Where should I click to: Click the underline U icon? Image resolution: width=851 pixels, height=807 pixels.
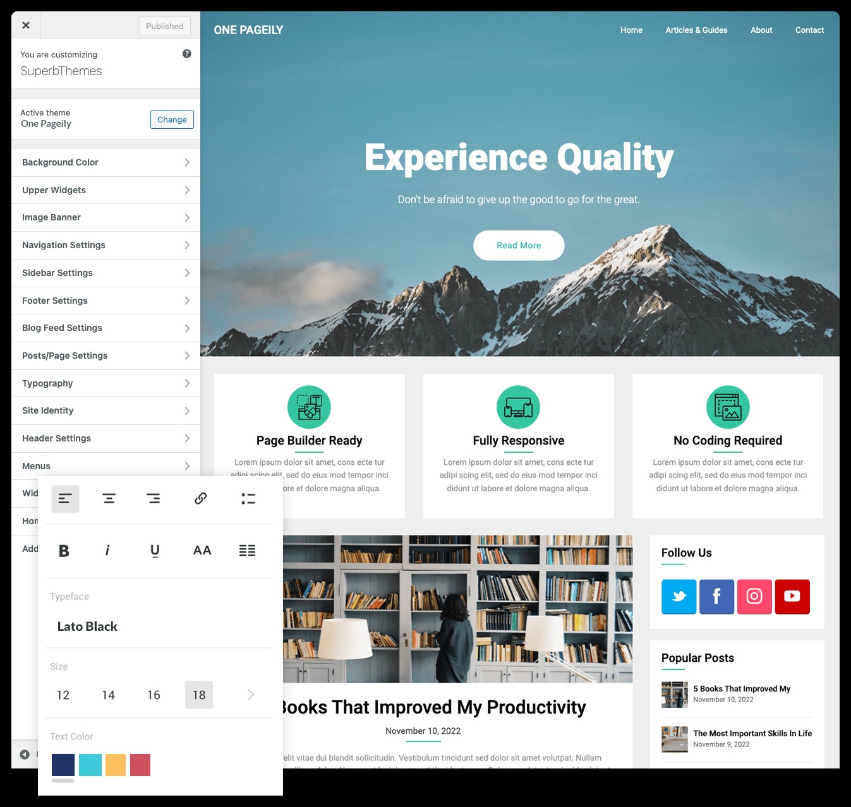pyautogui.click(x=155, y=551)
